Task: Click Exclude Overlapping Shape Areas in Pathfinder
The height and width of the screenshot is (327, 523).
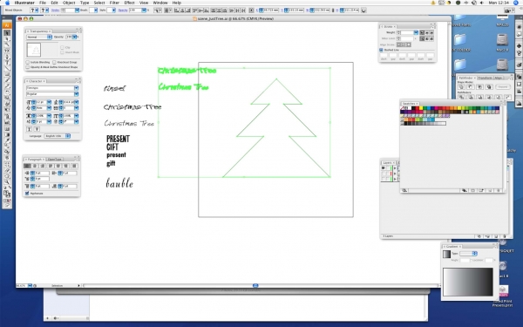Action: pyautogui.click(x=489, y=86)
